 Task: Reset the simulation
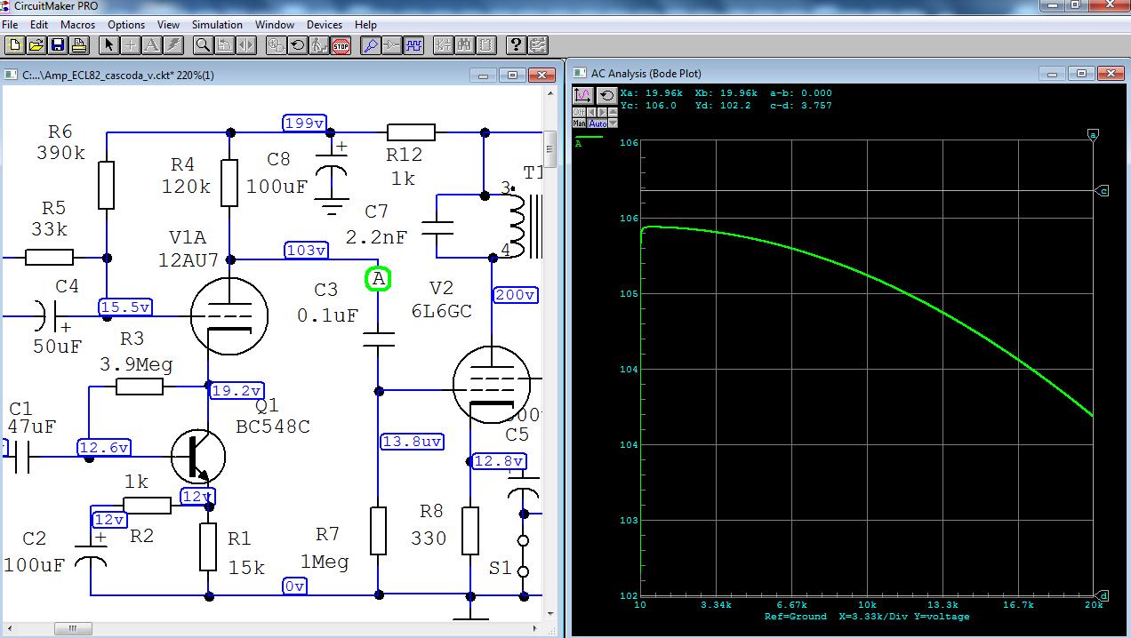pos(298,45)
